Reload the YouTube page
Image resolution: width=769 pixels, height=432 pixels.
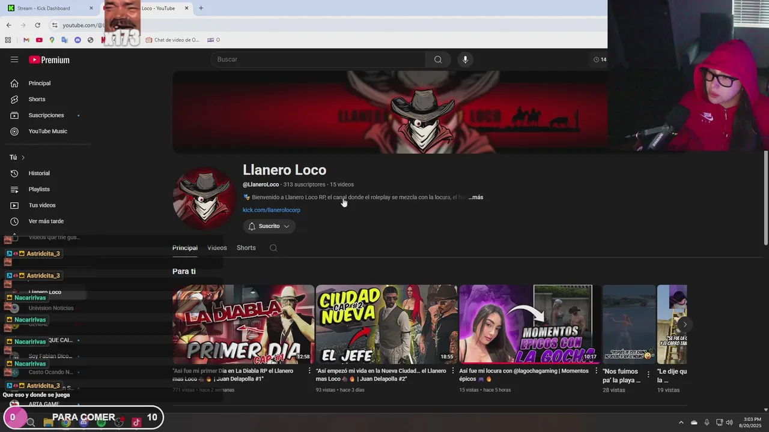pos(37,25)
